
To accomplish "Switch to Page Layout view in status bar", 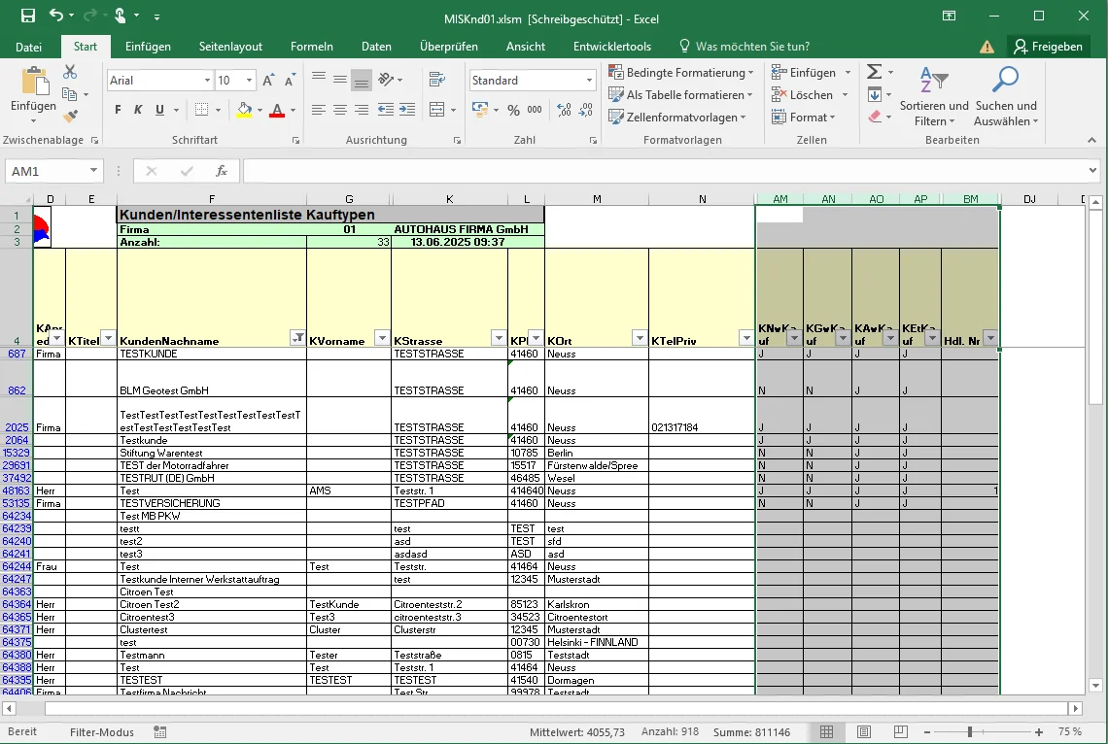I will pos(863,732).
